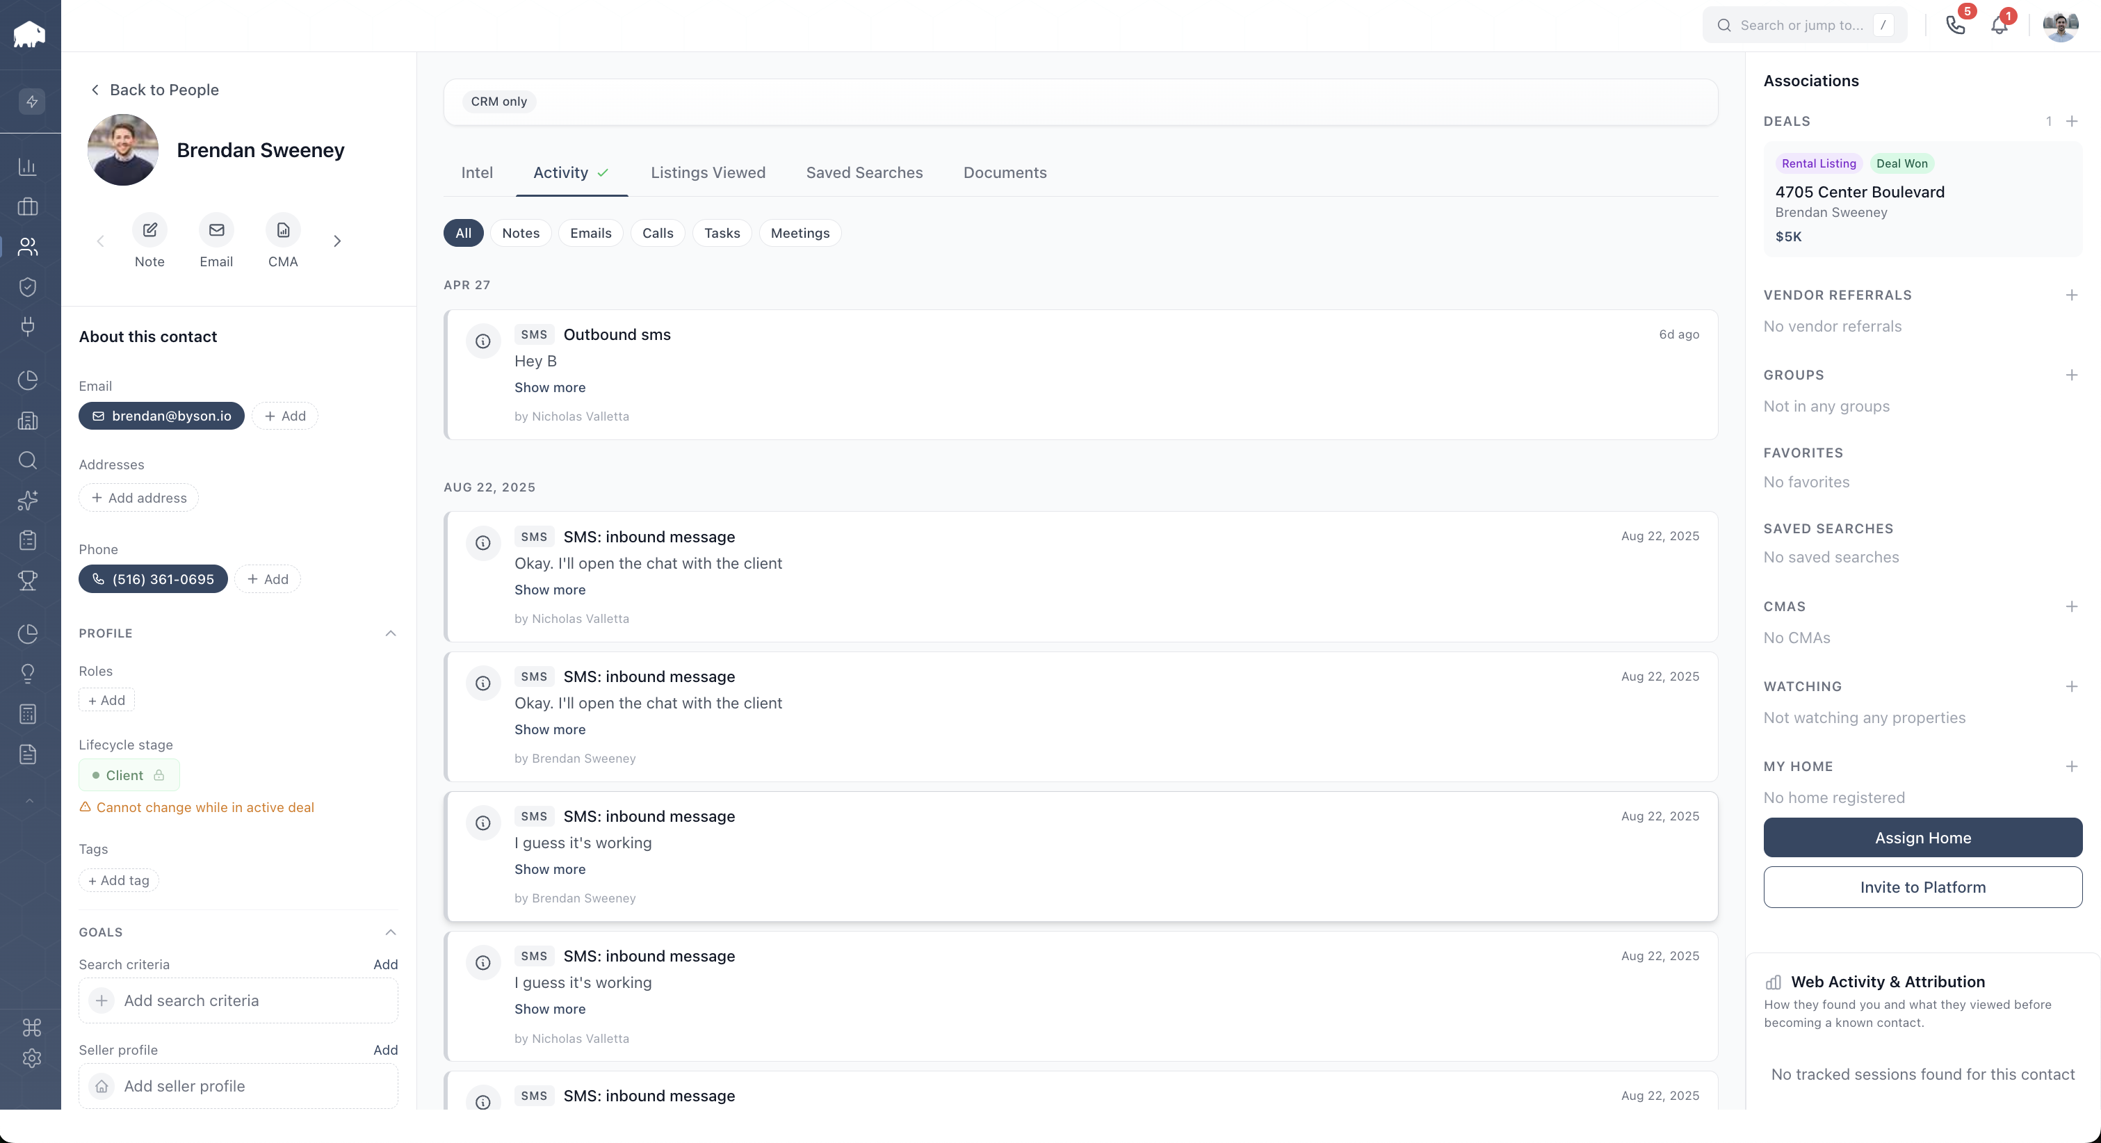Open the Saved Searches tab
Screen dimensions: 2101x1143
[865, 172]
